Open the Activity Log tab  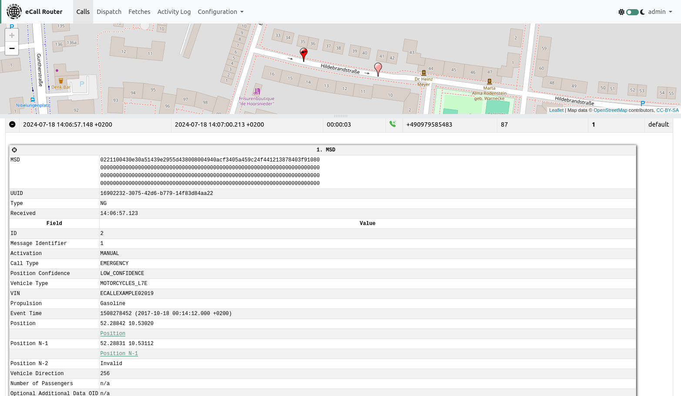[x=174, y=12]
